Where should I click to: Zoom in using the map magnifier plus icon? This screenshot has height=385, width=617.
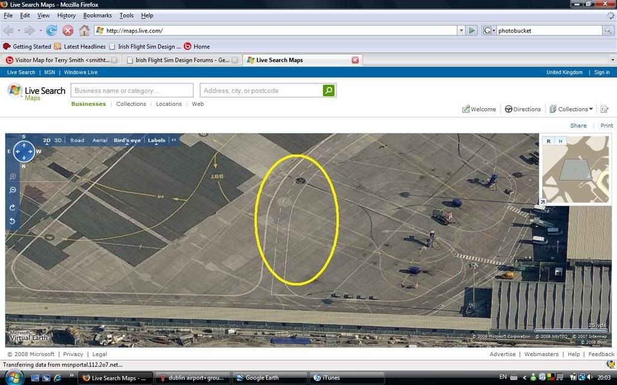click(13, 177)
